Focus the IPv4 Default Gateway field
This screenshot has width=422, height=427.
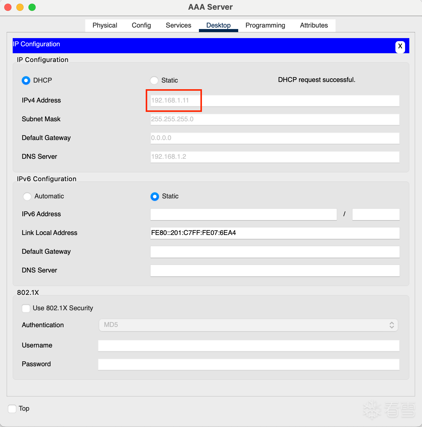pos(275,138)
